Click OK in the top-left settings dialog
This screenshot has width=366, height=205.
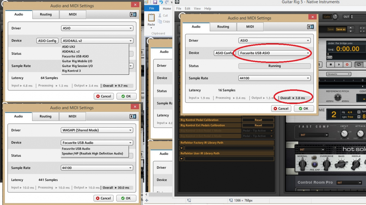(x=126, y=96)
